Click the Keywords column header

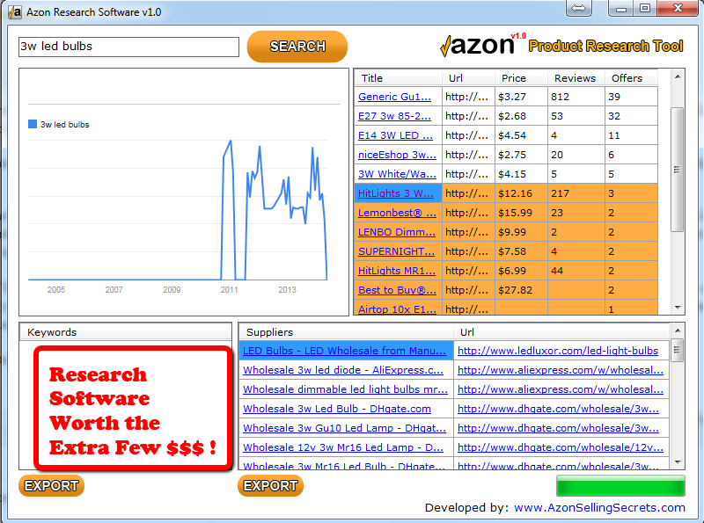tap(125, 332)
